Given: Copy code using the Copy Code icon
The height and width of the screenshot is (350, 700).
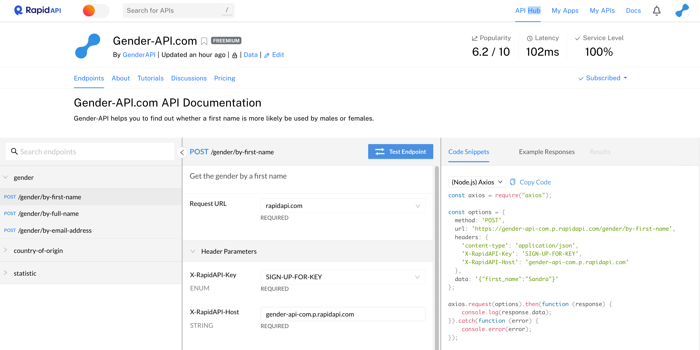Looking at the screenshot, I should click(513, 182).
